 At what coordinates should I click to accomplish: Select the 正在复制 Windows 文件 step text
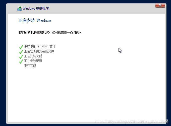click(40, 47)
